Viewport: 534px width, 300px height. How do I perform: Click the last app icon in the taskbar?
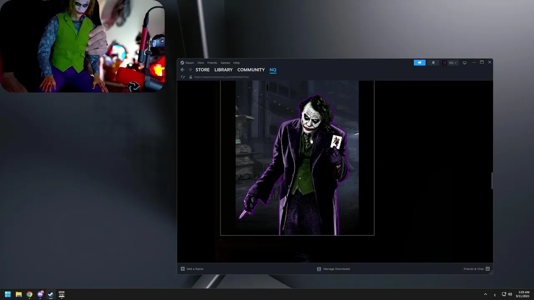pyautogui.click(x=61, y=294)
